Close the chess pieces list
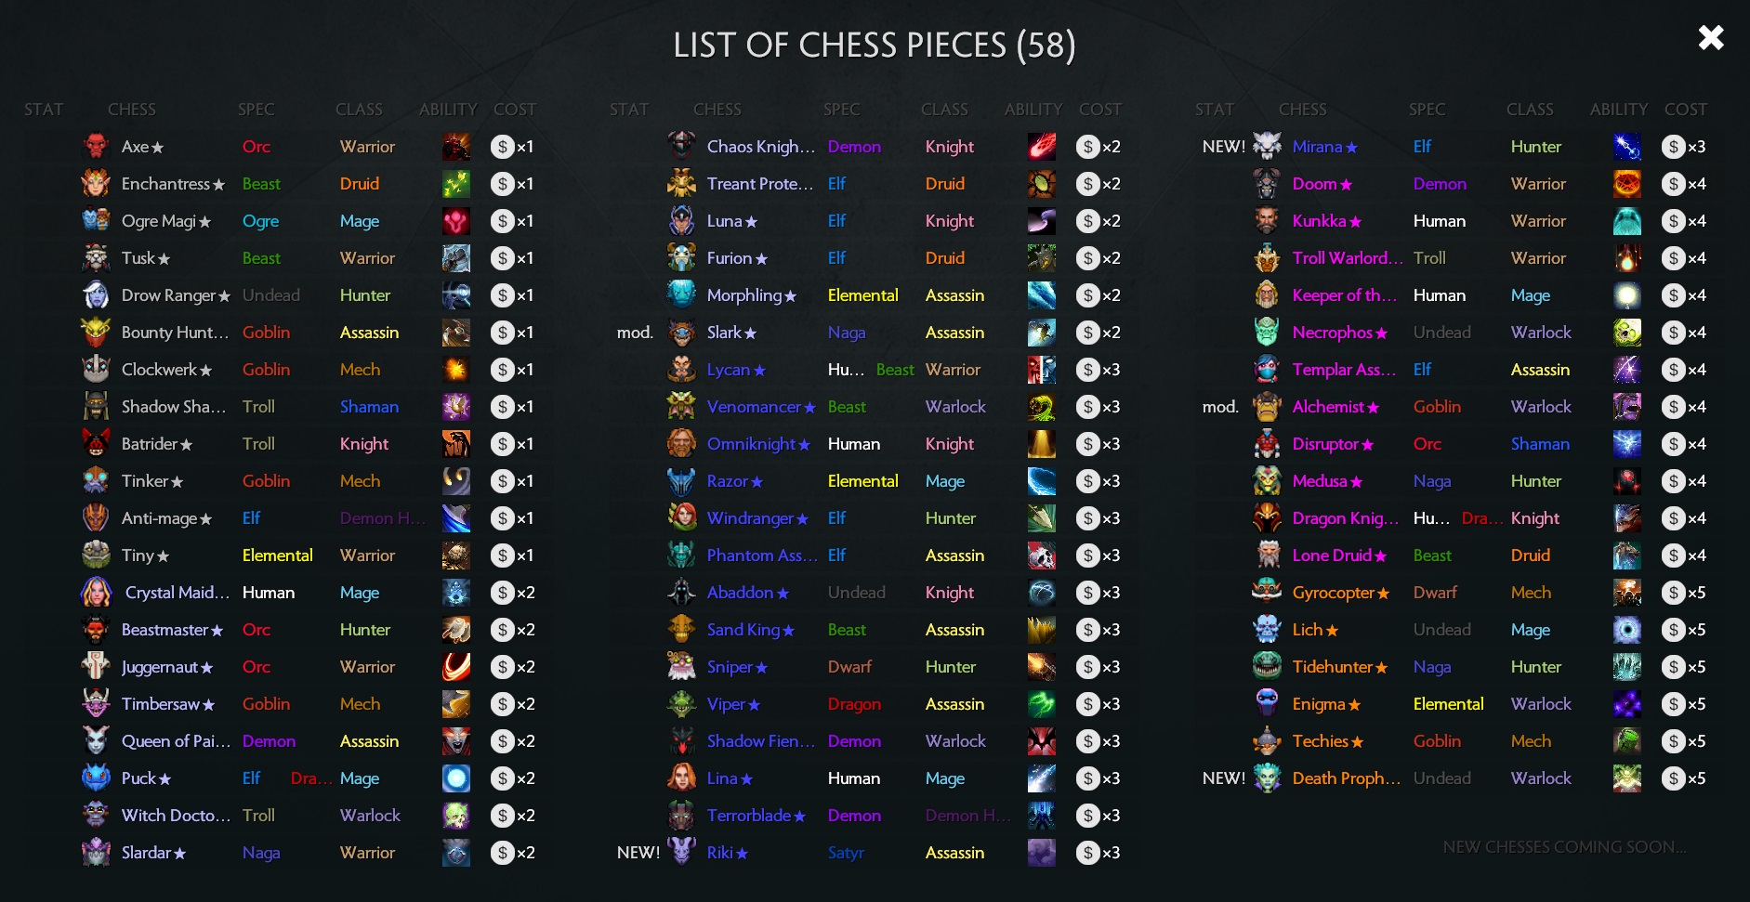The width and height of the screenshot is (1750, 902). pos(1710,38)
